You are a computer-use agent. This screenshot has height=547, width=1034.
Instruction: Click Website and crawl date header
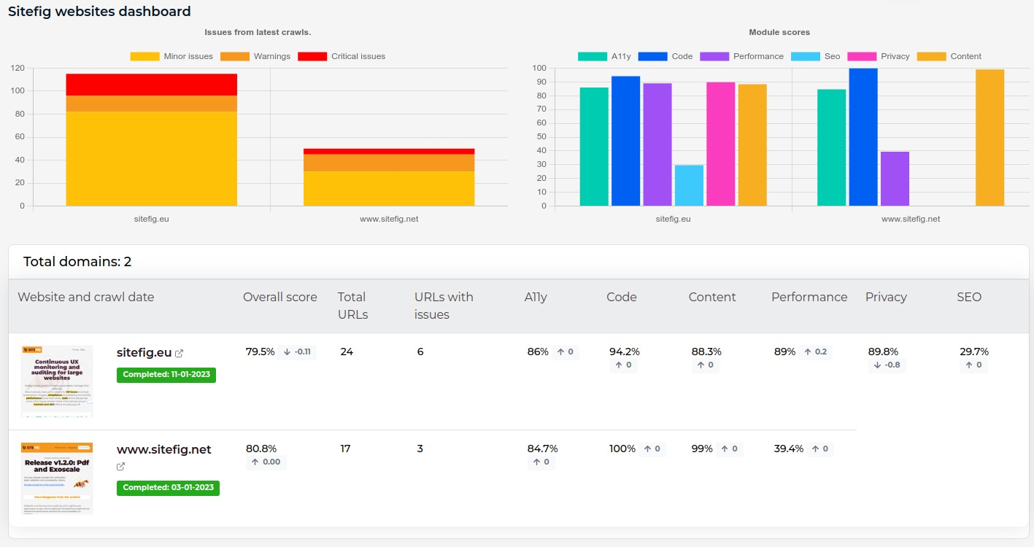(86, 297)
